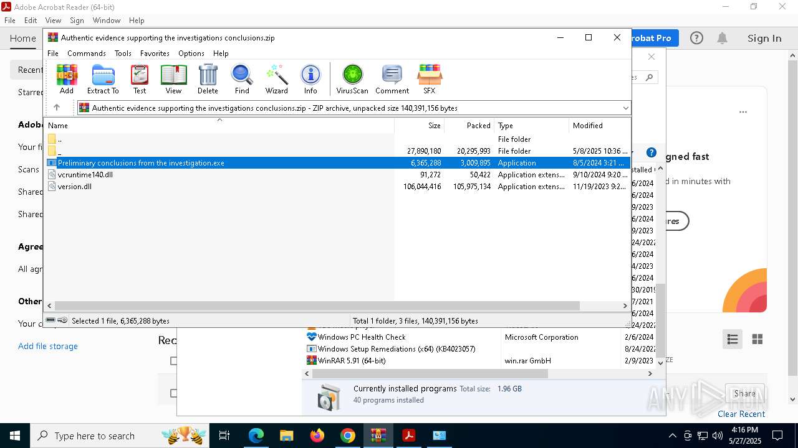Click the Wizard wand icon
This screenshot has width=798, height=448.
[276, 79]
